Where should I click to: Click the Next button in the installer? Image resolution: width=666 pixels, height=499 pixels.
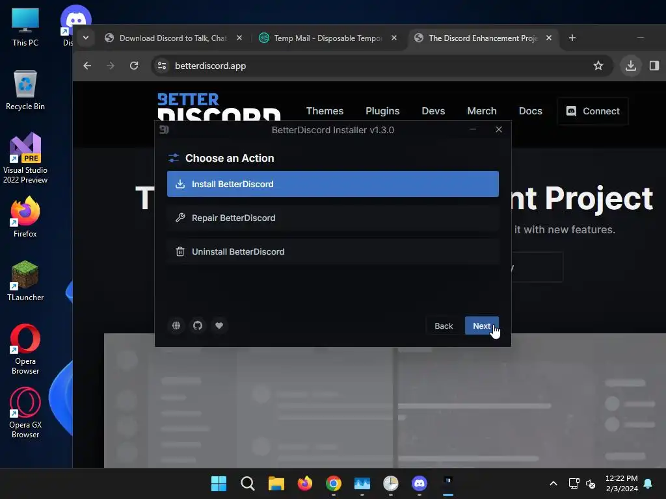click(482, 326)
